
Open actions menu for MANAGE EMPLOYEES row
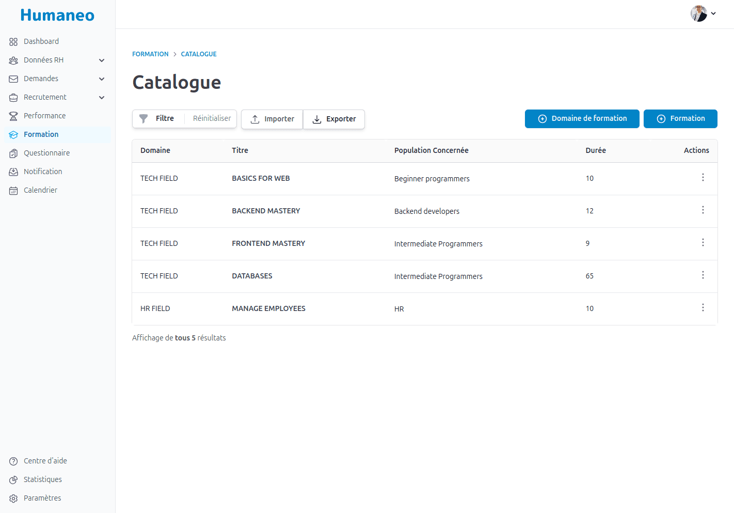point(703,307)
